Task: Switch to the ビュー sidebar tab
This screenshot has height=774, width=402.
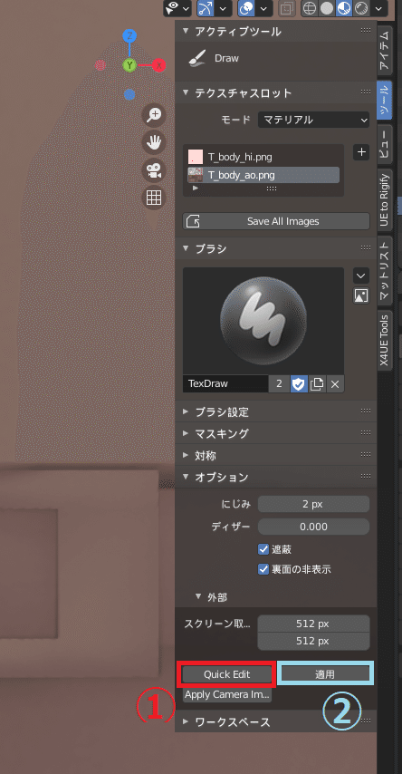Action: 385,145
